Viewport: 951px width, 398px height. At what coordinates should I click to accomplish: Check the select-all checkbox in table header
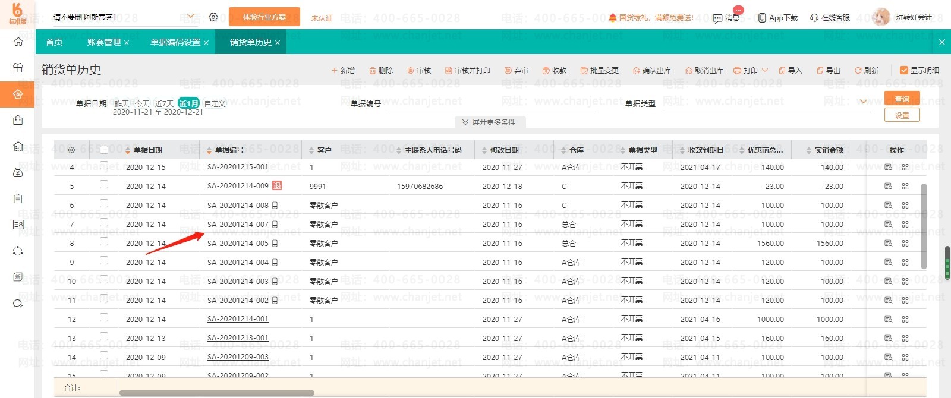(x=104, y=150)
